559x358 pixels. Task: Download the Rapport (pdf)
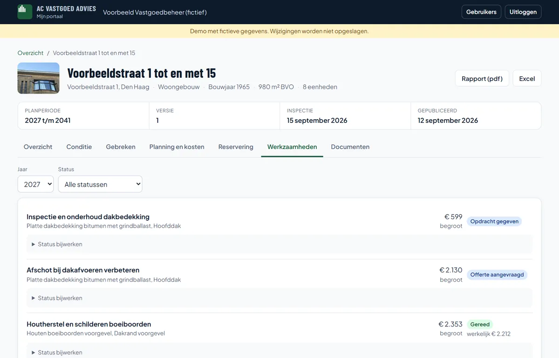482,79
